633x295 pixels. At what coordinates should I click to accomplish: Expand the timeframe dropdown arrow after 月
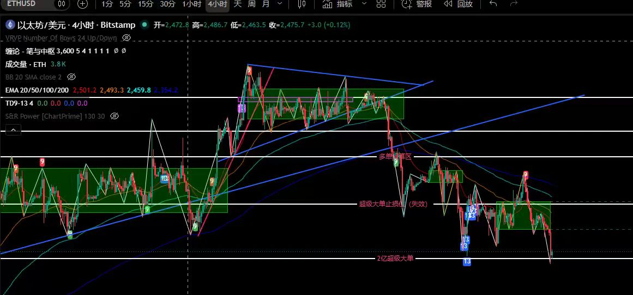point(280,4)
